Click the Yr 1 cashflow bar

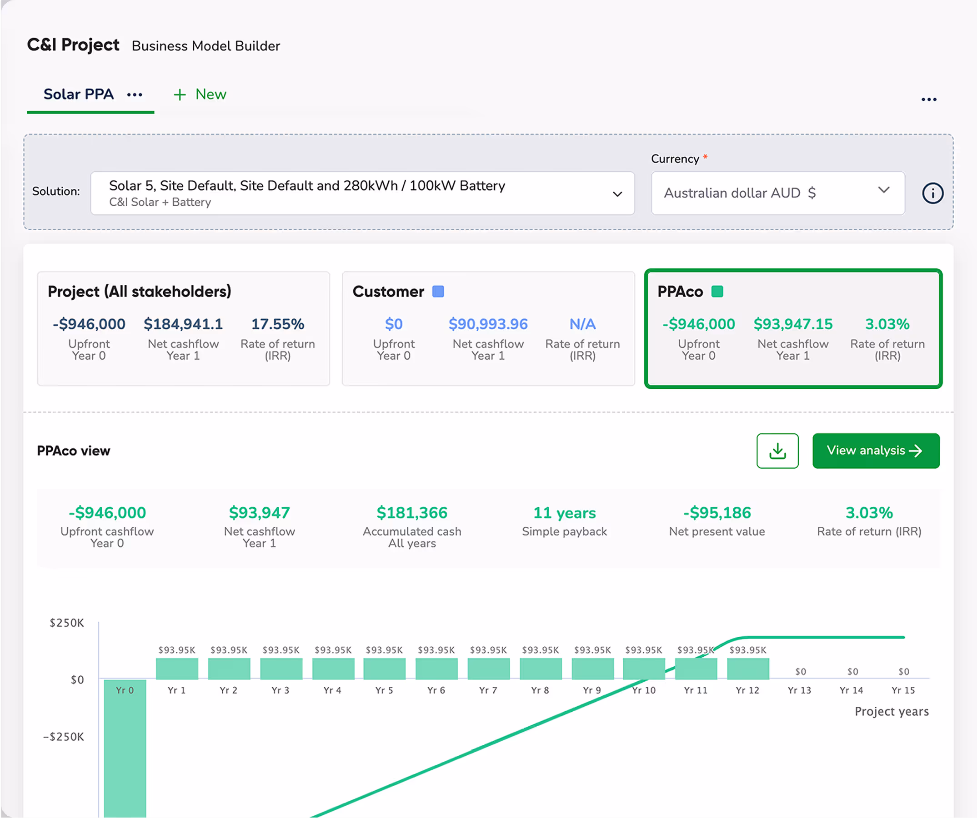coord(177,669)
